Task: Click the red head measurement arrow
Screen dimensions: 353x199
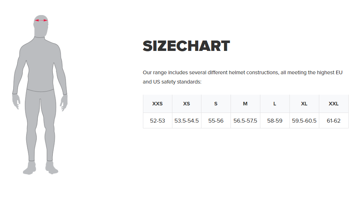Action: point(41,20)
